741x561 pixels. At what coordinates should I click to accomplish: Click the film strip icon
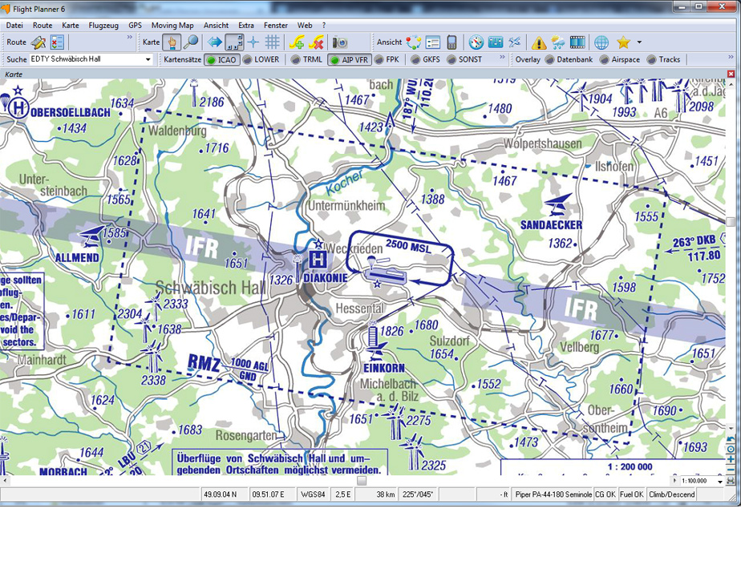[577, 42]
